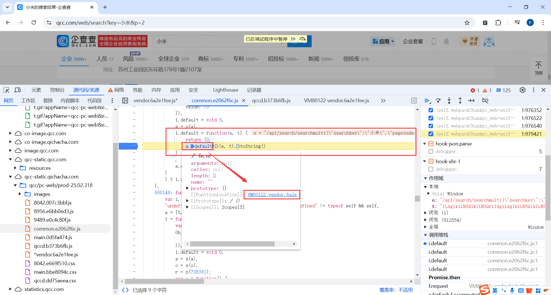Image resolution: width=551 pixels, height=295 pixels.
Task: Bookmark this page with the star
Action: (467, 23)
